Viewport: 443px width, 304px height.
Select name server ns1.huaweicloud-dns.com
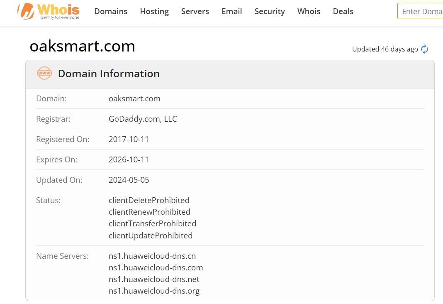tap(156, 268)
